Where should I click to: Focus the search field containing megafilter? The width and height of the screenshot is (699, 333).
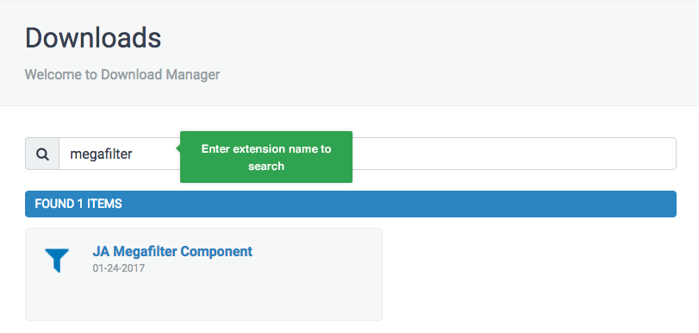pyautogui.click(x=368, y=154)
